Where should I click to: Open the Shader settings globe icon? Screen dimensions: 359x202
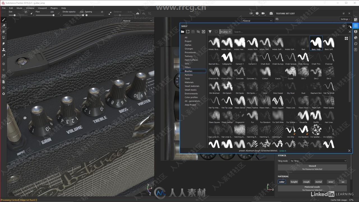tap(356, 38)
